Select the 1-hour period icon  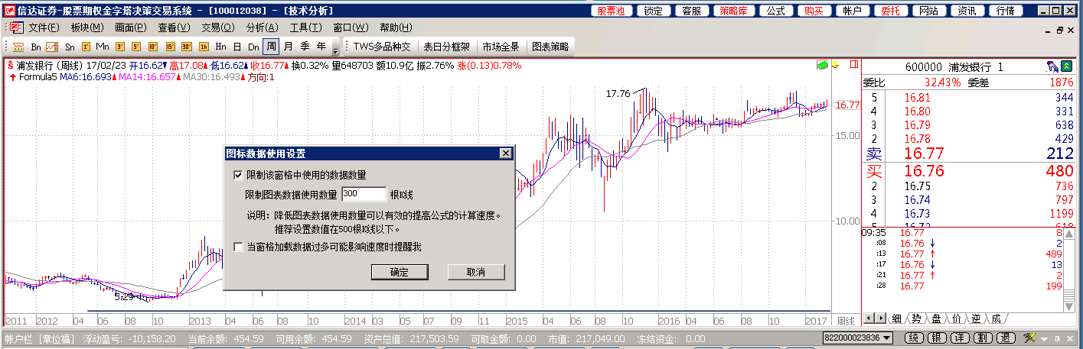tap(204, 47)
